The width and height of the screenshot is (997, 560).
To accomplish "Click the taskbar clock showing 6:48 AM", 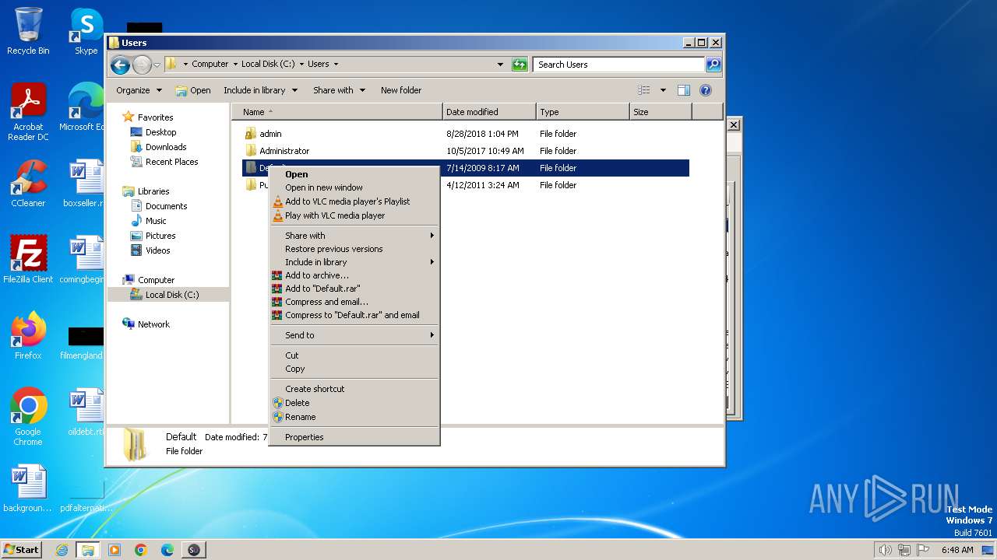I will 957,550.
